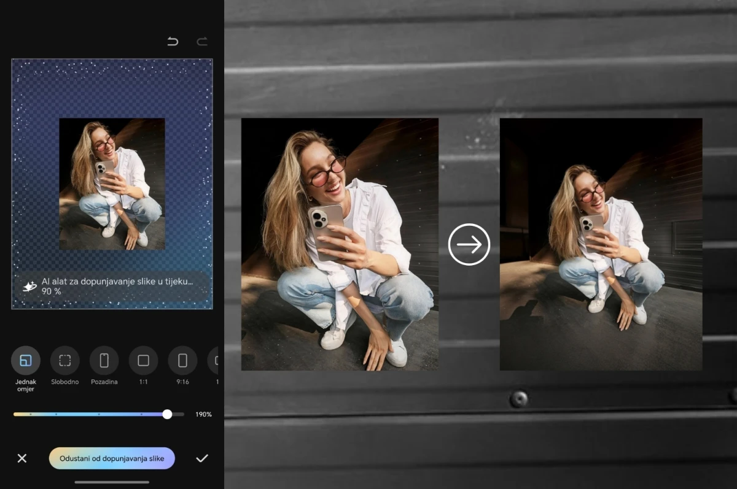Choose the Slobodno free crop option
Image resolution: width=737 pixels, height=489 pixels.
click(65, 361)
